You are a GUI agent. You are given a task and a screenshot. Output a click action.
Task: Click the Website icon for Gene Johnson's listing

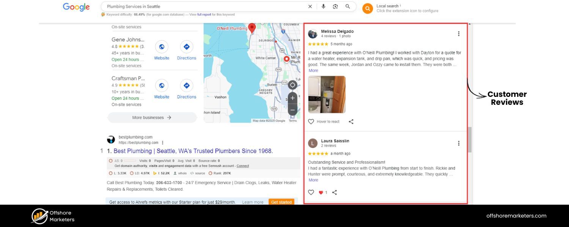(x=162, y=47)
